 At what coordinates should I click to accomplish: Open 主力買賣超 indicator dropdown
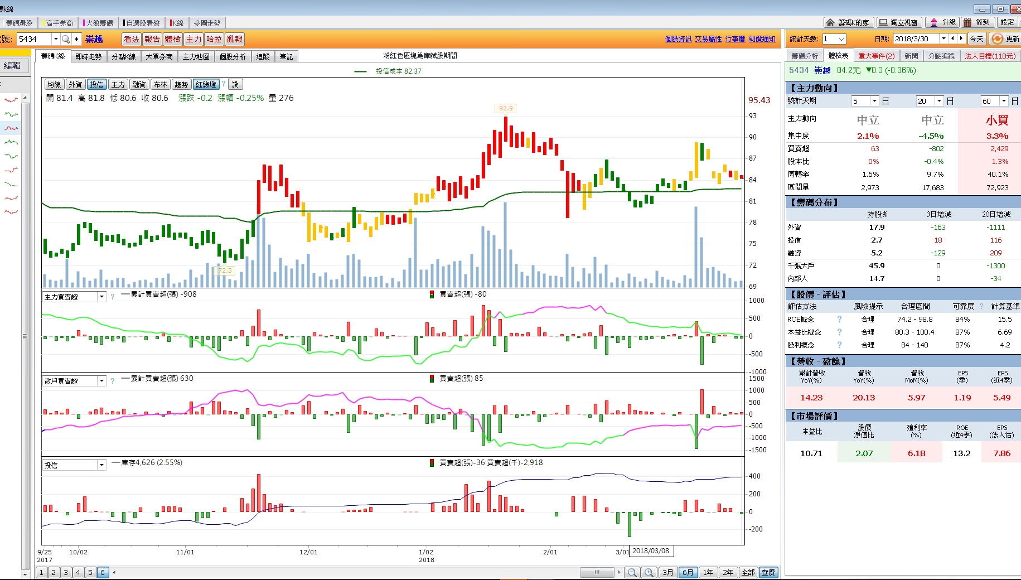pos(101,297)
